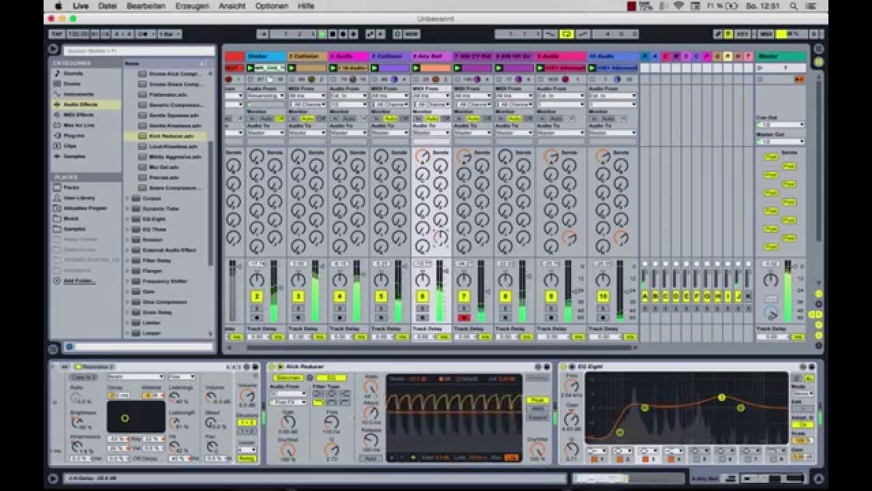872x491 pixels.
Task: Open the Optionen menu
Action: click(x=272, y=6)
